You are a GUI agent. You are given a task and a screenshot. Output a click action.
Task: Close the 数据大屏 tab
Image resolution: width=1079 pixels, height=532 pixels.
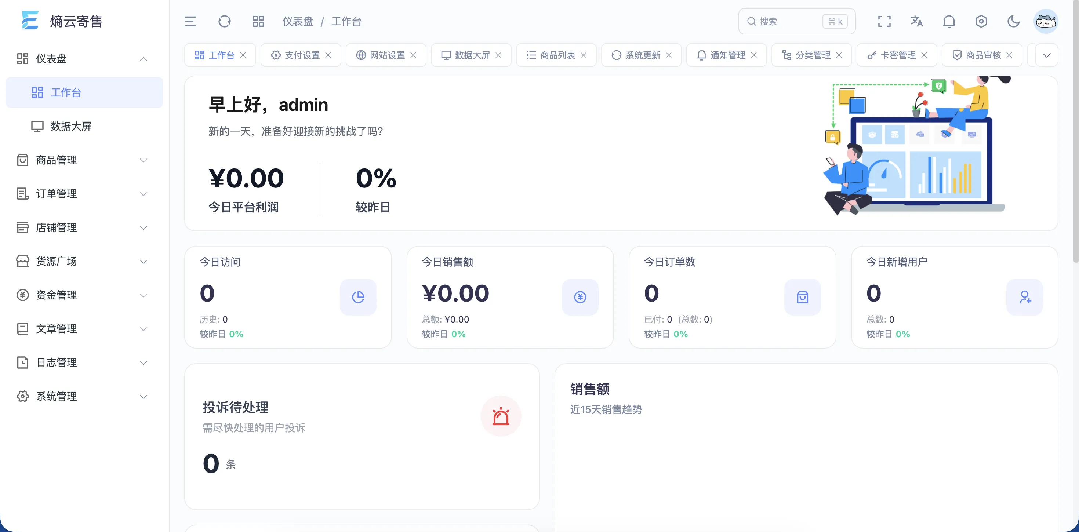tap(498, 55)
